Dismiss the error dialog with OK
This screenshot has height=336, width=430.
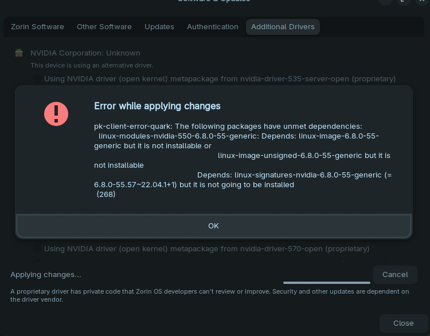214,226
